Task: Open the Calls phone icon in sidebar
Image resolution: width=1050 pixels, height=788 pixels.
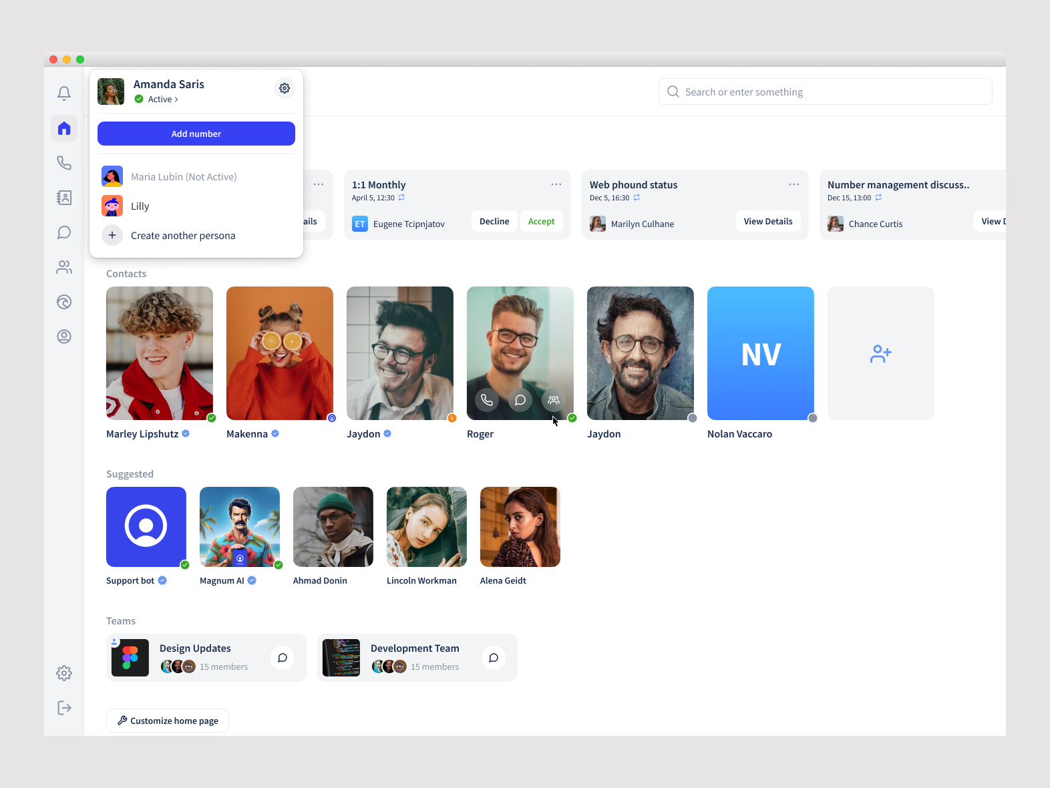Action: coord(64,163)
